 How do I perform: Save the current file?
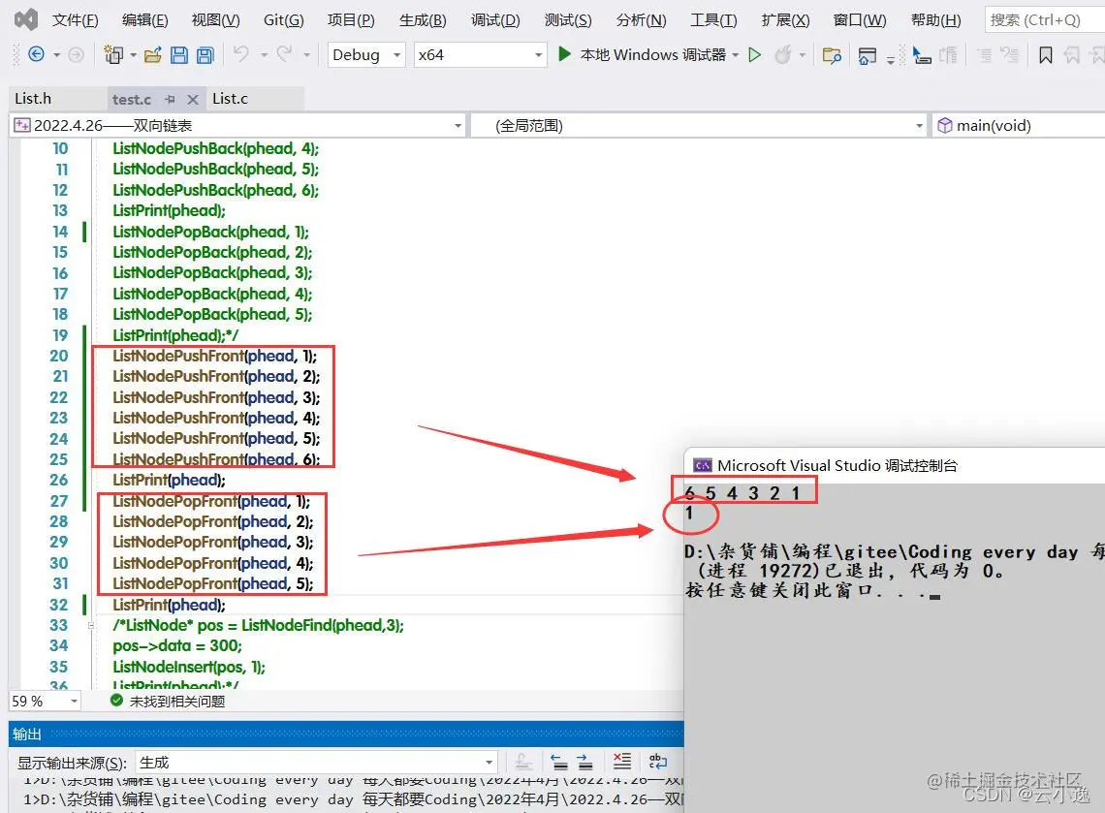[x=179, y=54]
